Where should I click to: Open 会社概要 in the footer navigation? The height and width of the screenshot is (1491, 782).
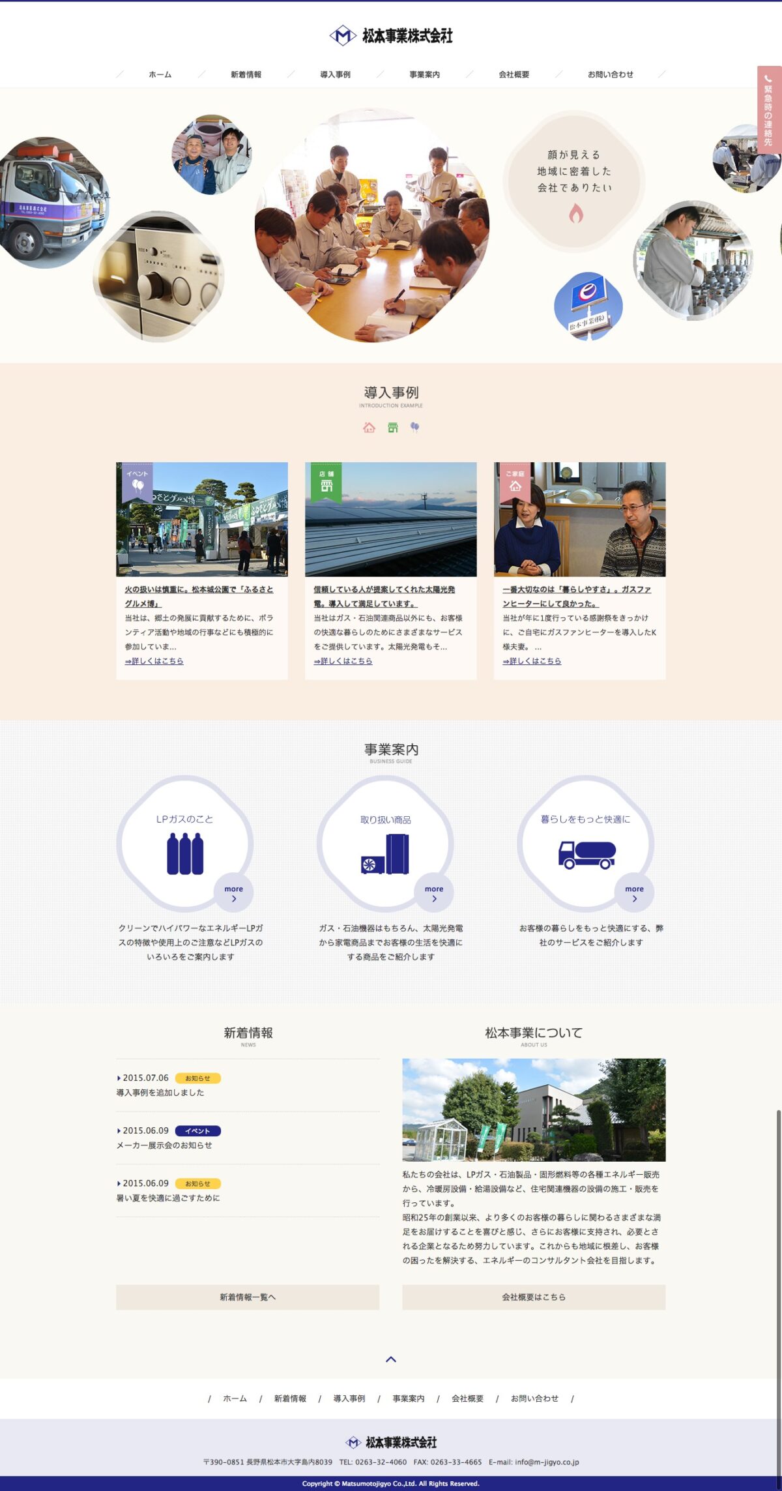(x=468, y=1398)
